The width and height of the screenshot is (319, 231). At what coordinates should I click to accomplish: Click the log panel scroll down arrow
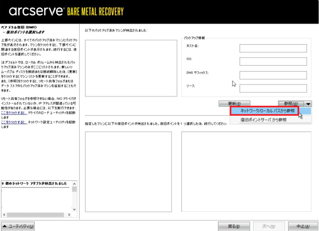(x=74, y=210)
